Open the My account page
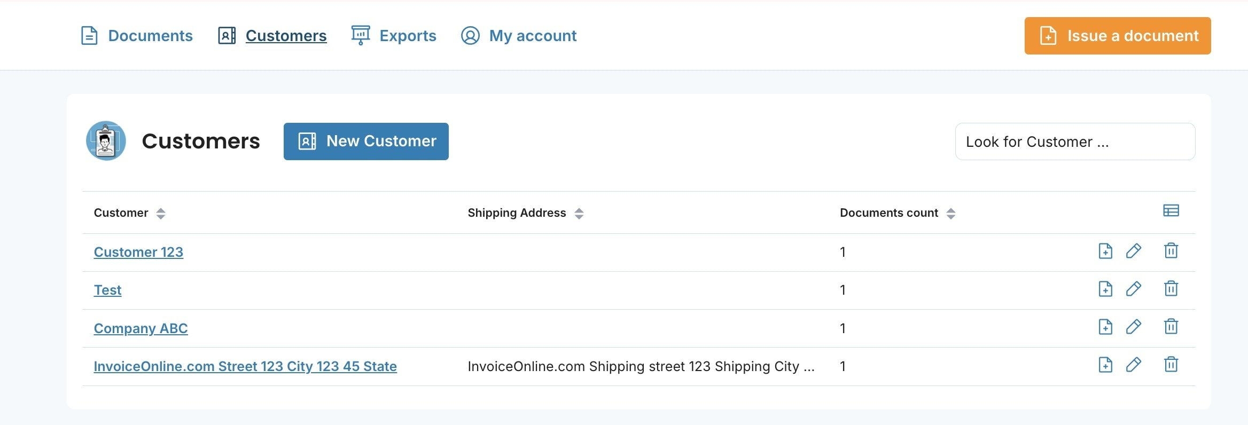 point(519,36)
